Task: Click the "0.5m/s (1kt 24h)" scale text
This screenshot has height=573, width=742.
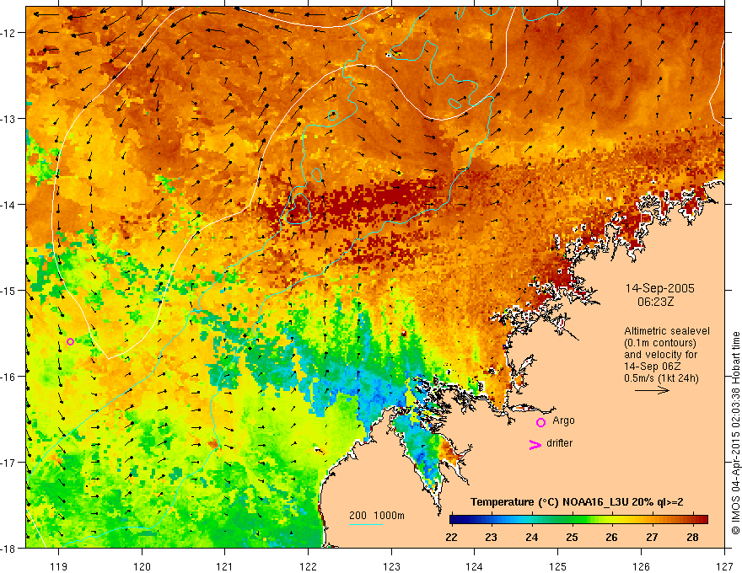Action: [661, 378]
